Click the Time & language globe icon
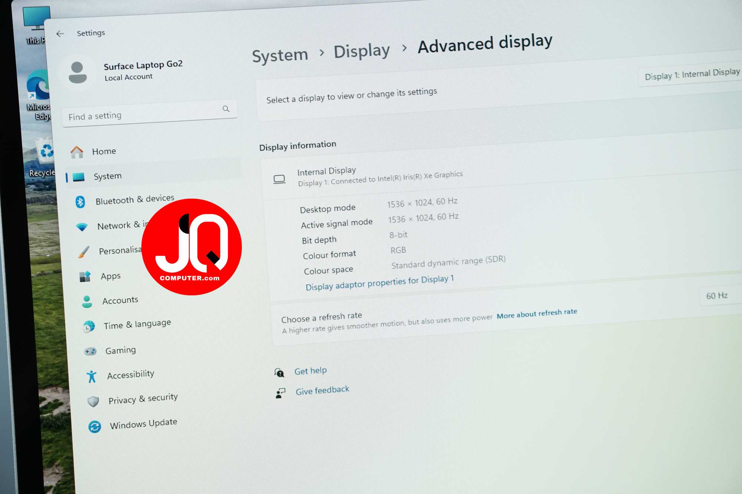Image resolution: width=742 pixels, height=494 pixels. 89,326
